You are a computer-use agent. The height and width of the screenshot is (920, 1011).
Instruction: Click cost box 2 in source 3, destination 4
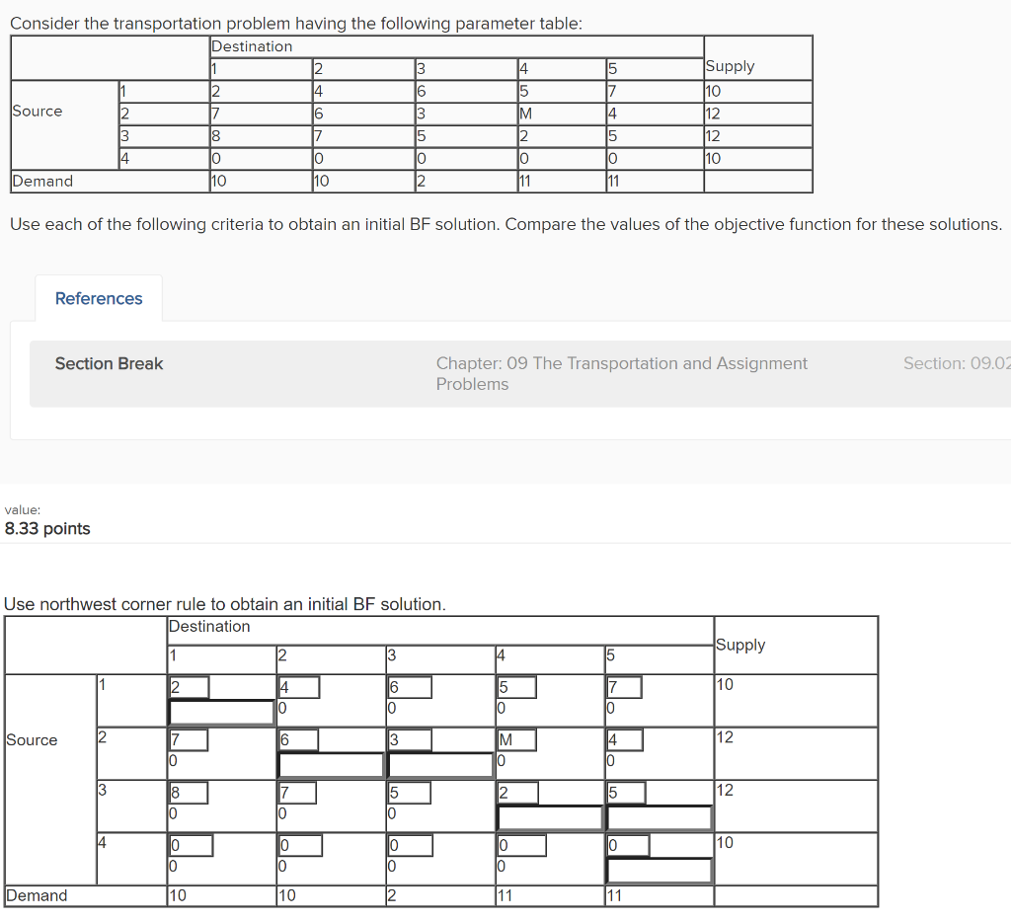[517, 793]
